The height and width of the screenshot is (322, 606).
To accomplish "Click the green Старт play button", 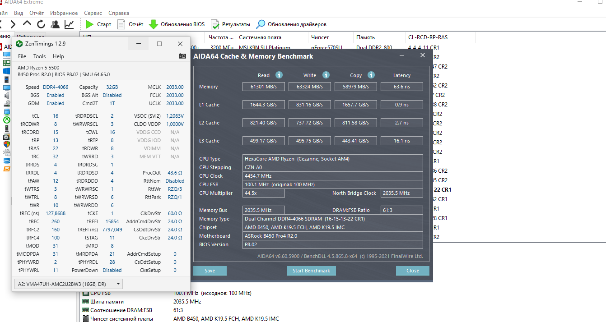I will coord(98,24).
